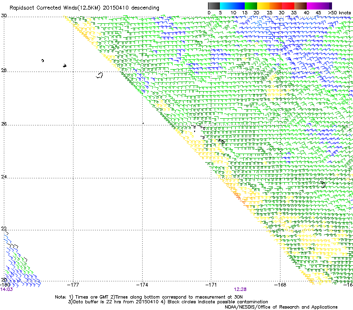Click the '>50 knots' legend label
This screenshot has height=310, width=353.
[x=339, y=12]
